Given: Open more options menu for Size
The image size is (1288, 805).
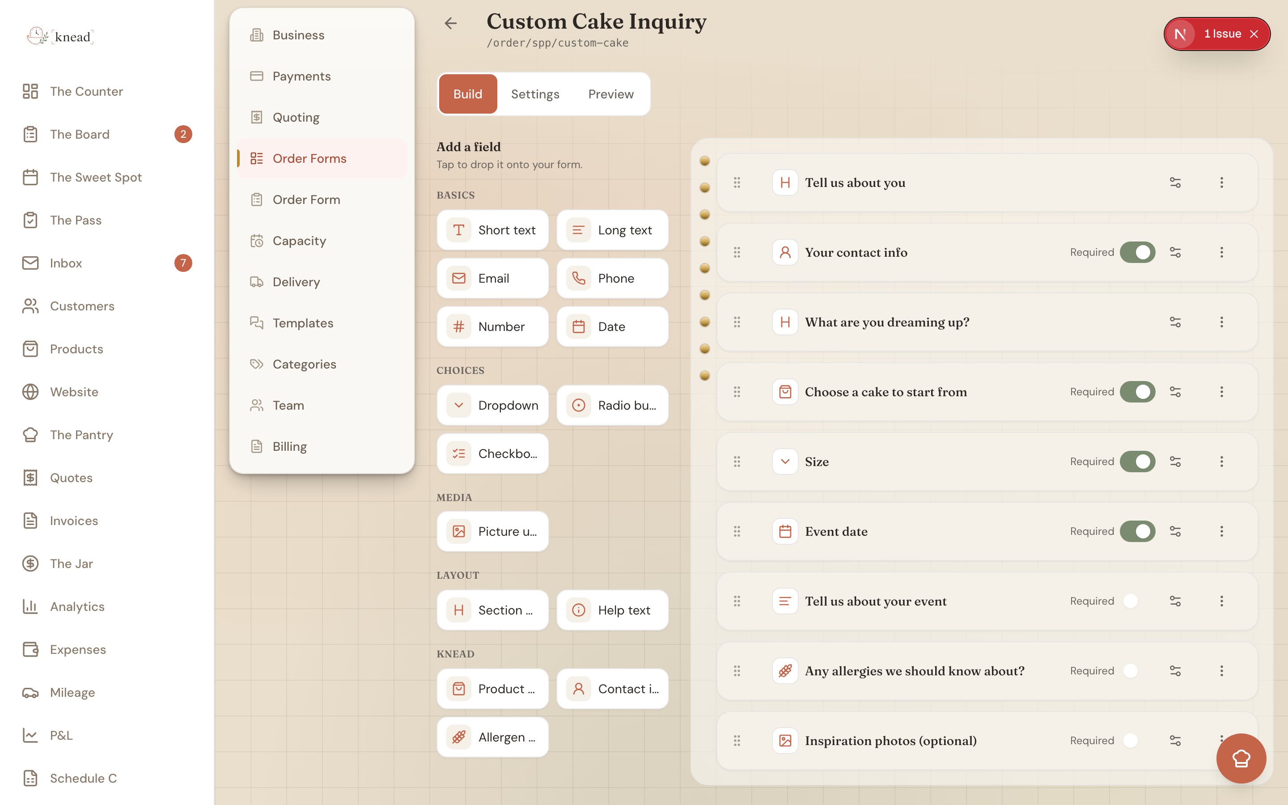Looking at the screenshot, I should tap(1221, 462).
